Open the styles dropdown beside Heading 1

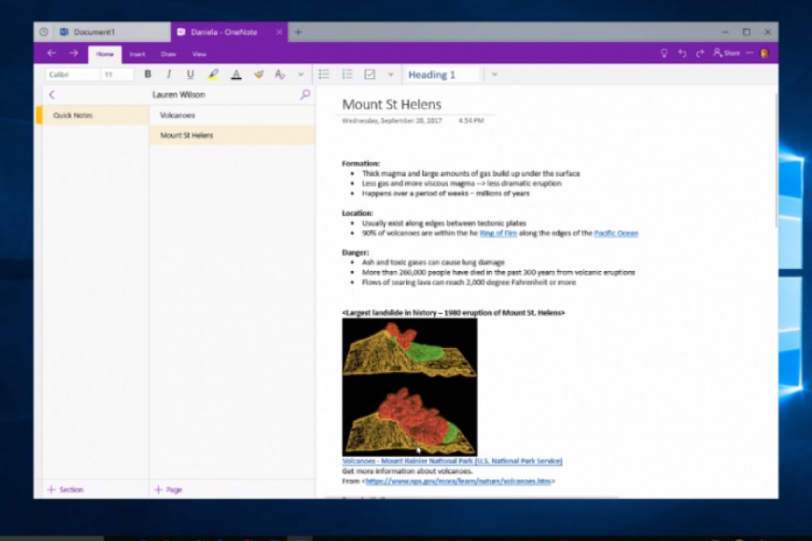click(494, 74)
